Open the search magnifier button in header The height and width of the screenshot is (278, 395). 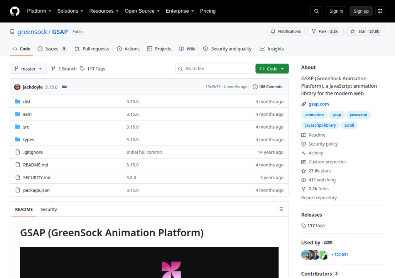[x=316, y=11]
